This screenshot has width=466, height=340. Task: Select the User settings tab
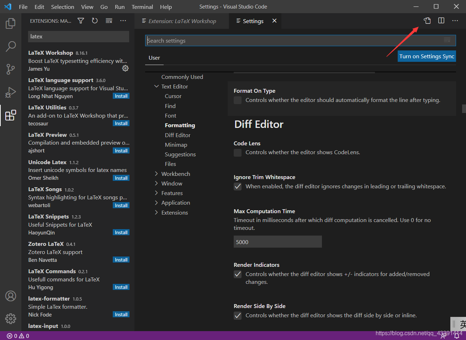click(154, 58)
